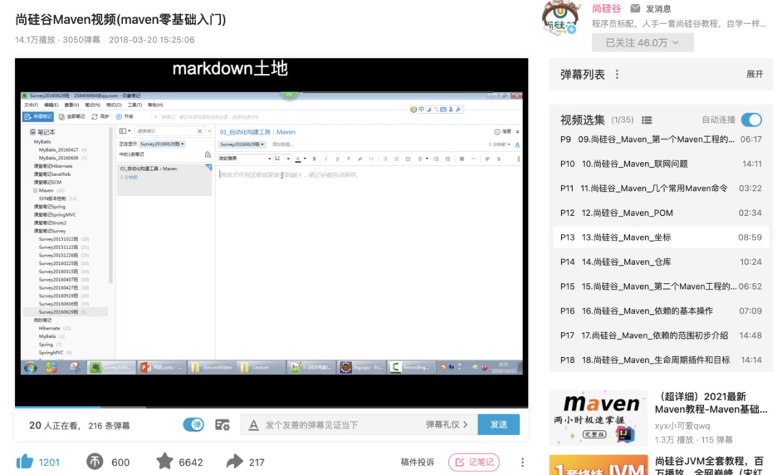Clear Evernote search box with X

pyautogui.click(x=200, y=131)
